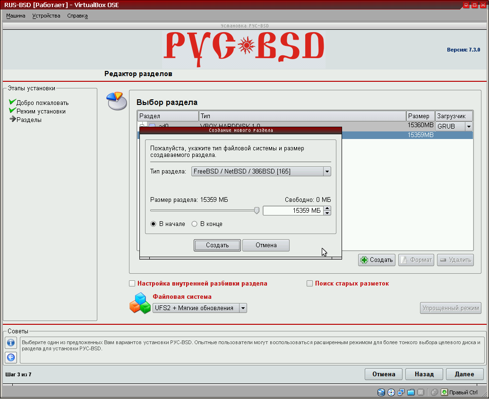Click the host key green arrow icon
This screenshot has width=489, height=399.
[x=444, y=392]
